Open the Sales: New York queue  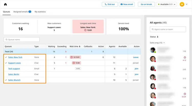click(15, 57)
